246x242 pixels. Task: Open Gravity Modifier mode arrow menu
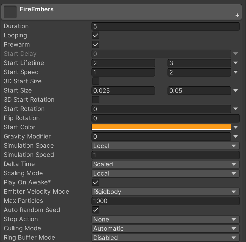coord(236,137)
